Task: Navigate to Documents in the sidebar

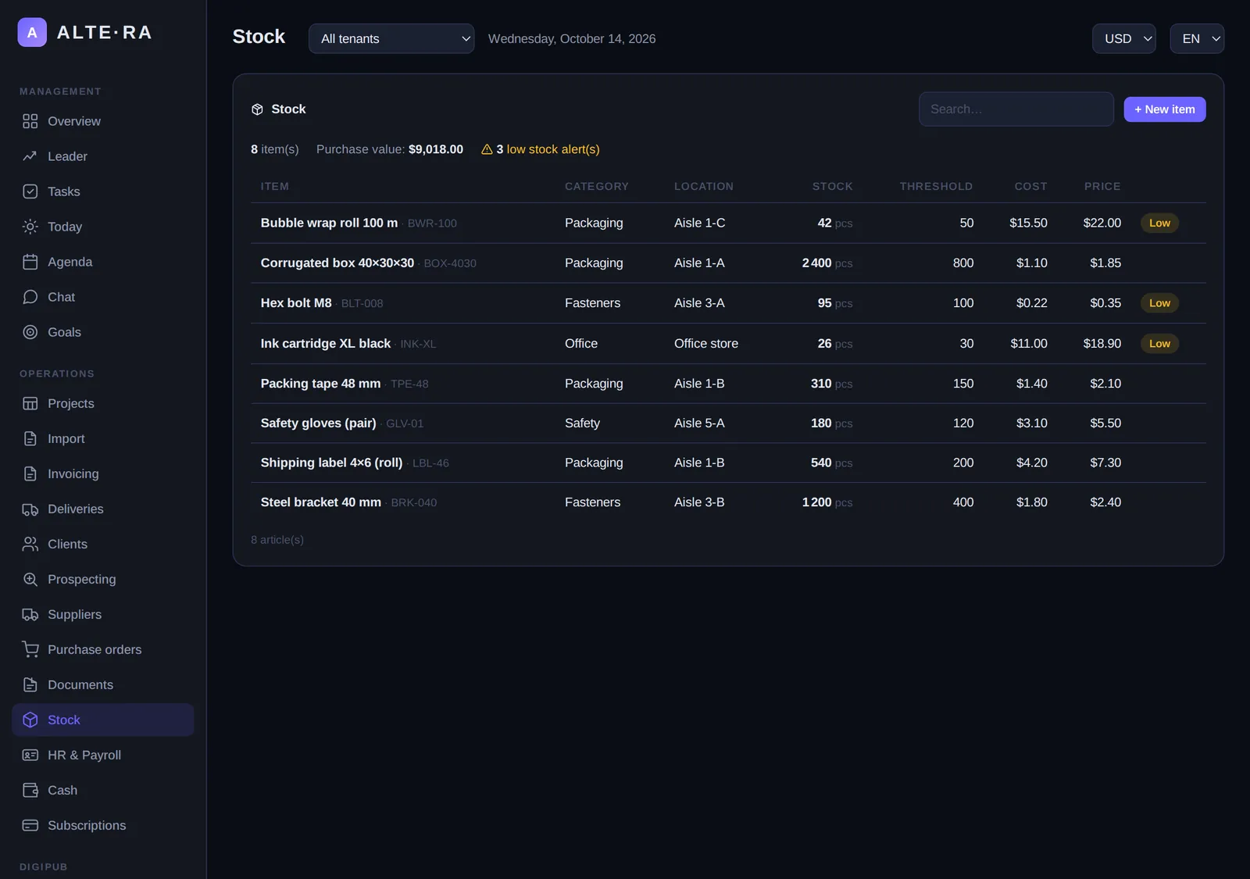Action: coord(102,684)
